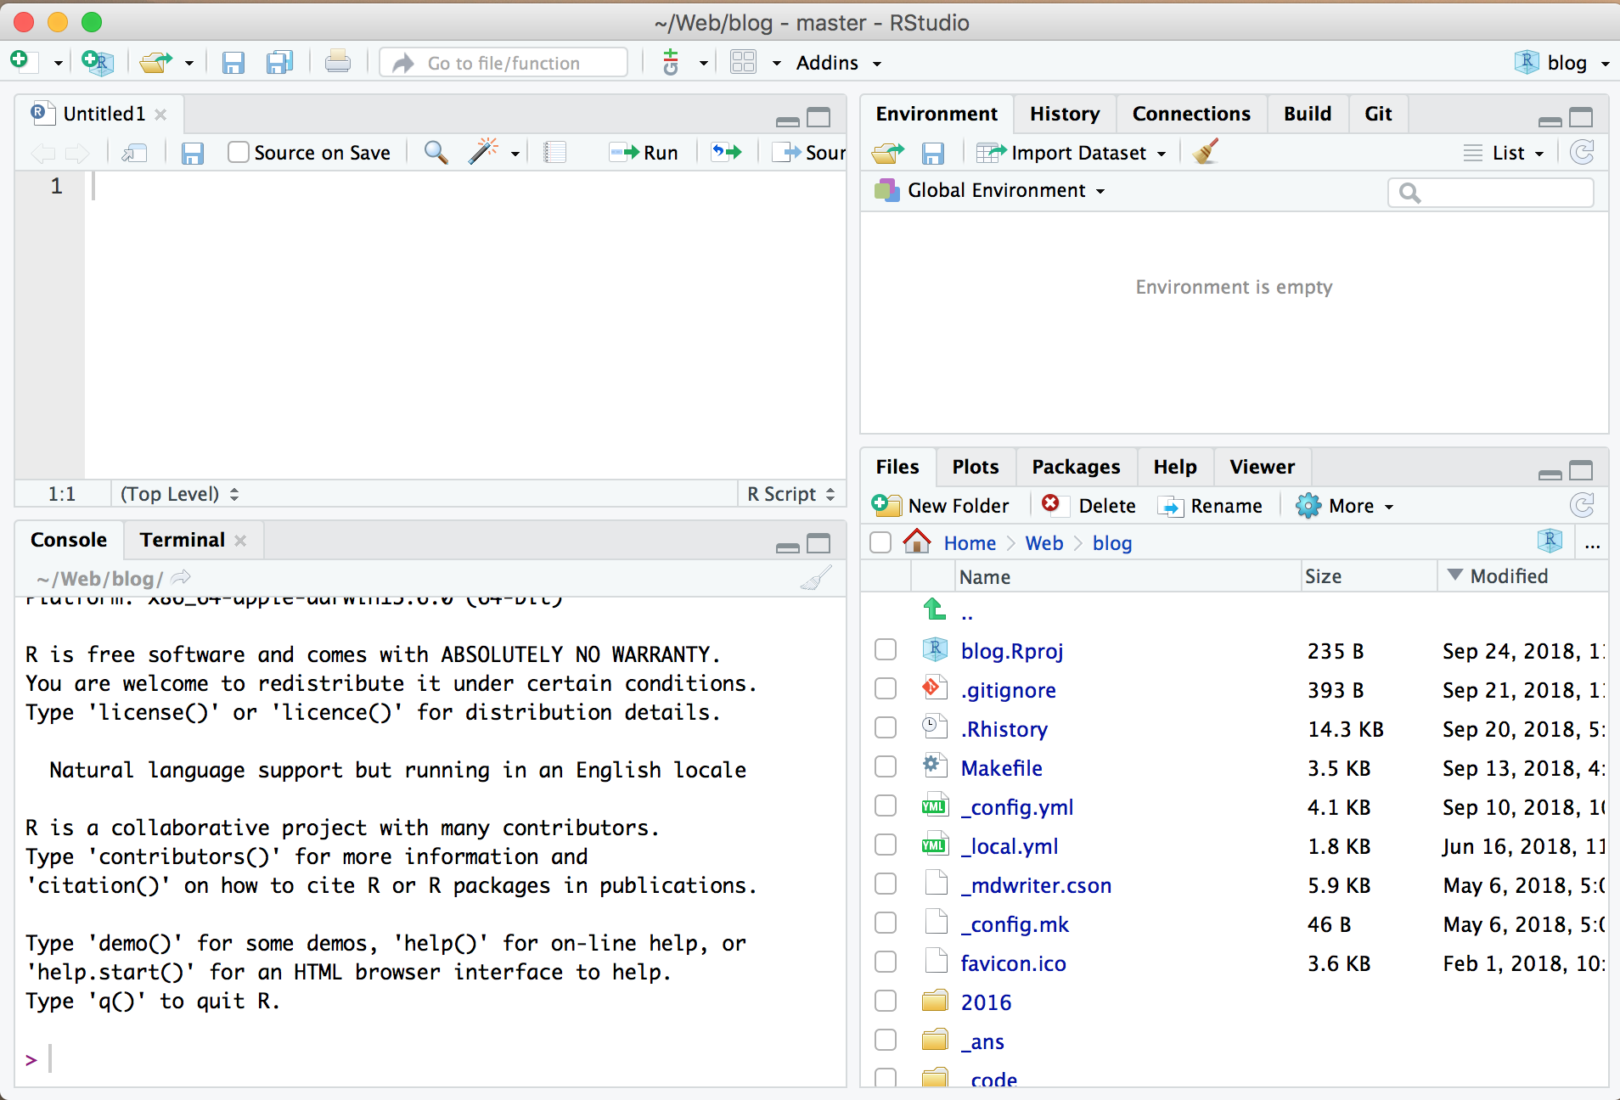Click the Compile Report notebook icon
This screenshot has width=1620, height=1100.
[x=555, y=153]
